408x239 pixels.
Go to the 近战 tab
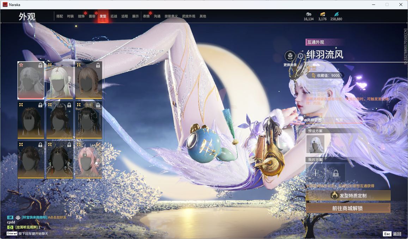[114, 16]
